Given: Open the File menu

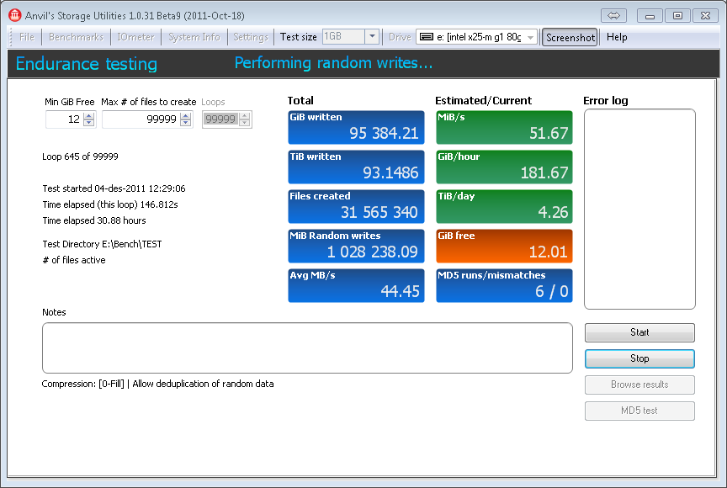Looking at the screenshot, I should click(x=27, y=37).
